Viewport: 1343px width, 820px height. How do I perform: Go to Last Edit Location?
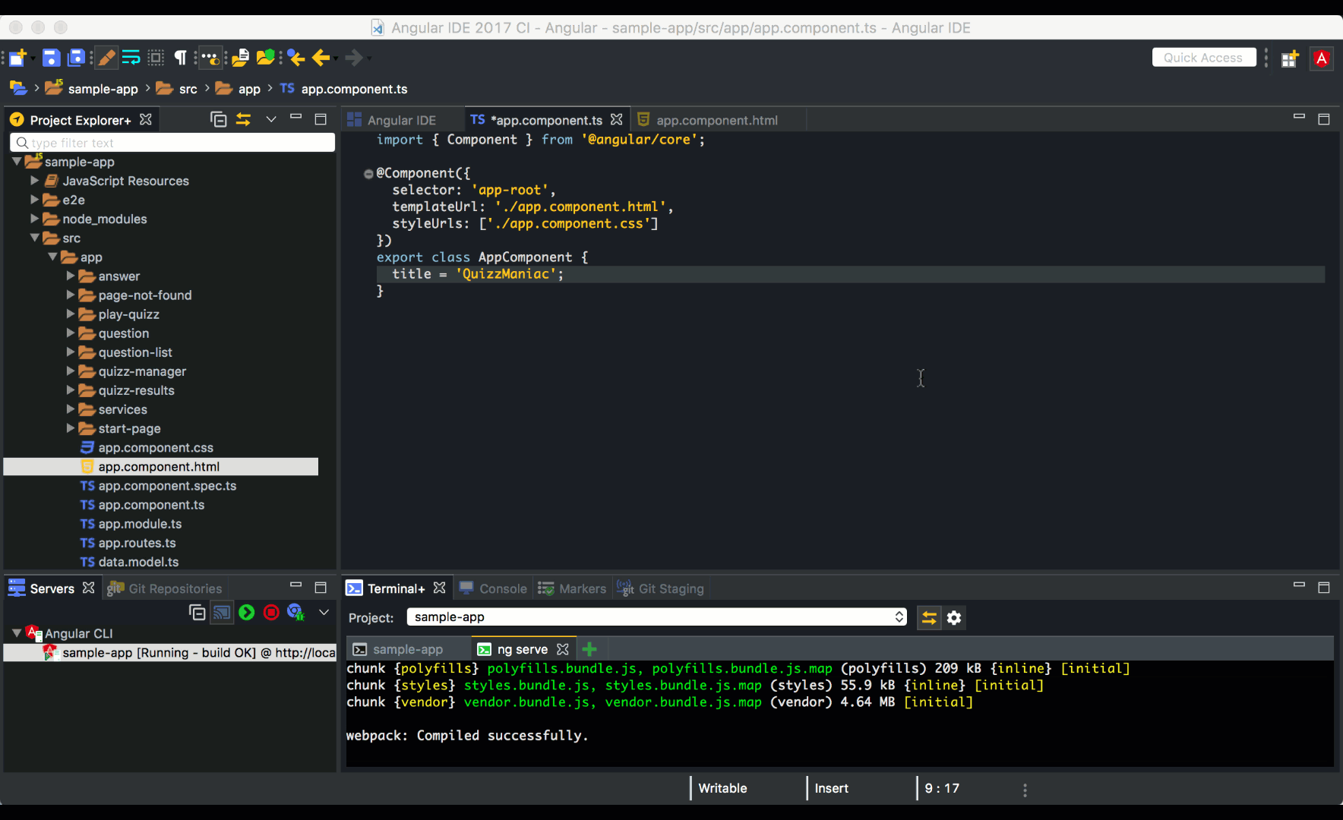(x=296, y=58)
